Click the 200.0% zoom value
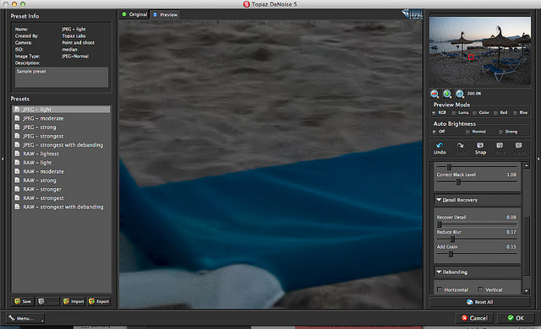 pos(474,94)
